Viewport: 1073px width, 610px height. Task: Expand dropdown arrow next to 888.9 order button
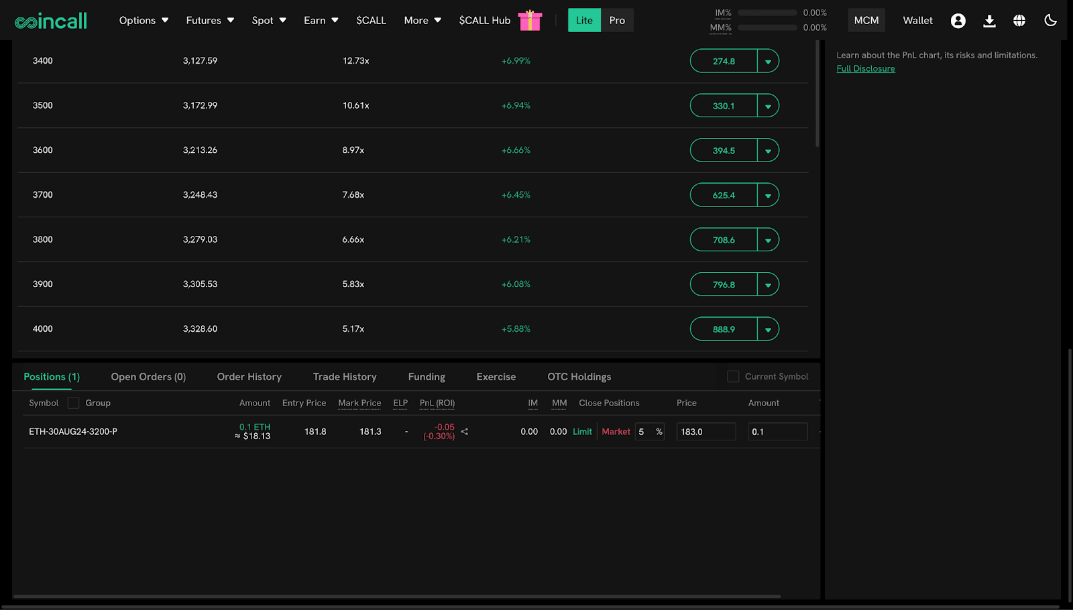[769, 328]
